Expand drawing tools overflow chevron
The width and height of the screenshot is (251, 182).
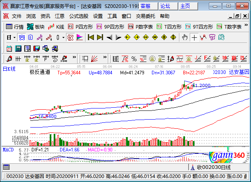point(74,57)
